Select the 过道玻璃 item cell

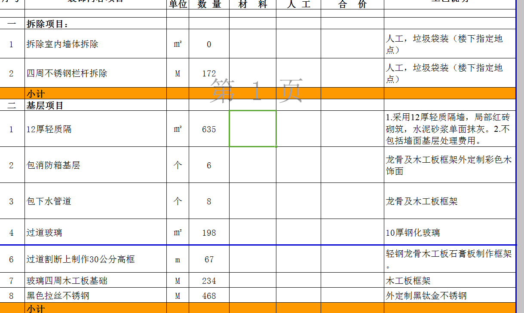(95, 233)
